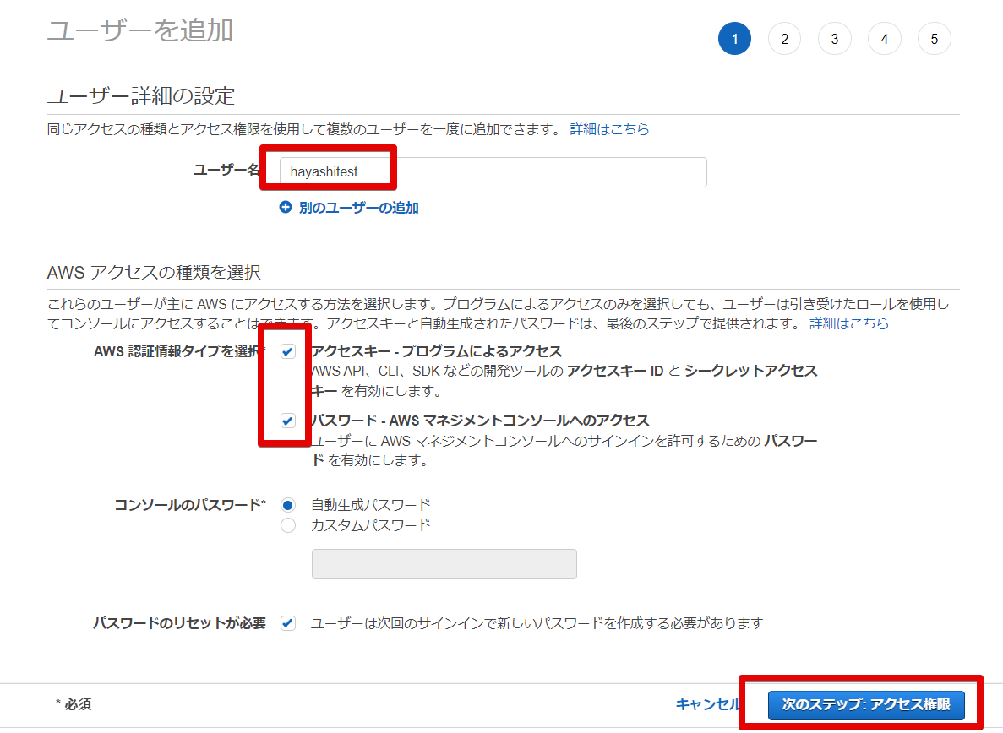This screenshot has width=1003, height=733.
Task: Click step 4 progress circle
Action: 884,39
